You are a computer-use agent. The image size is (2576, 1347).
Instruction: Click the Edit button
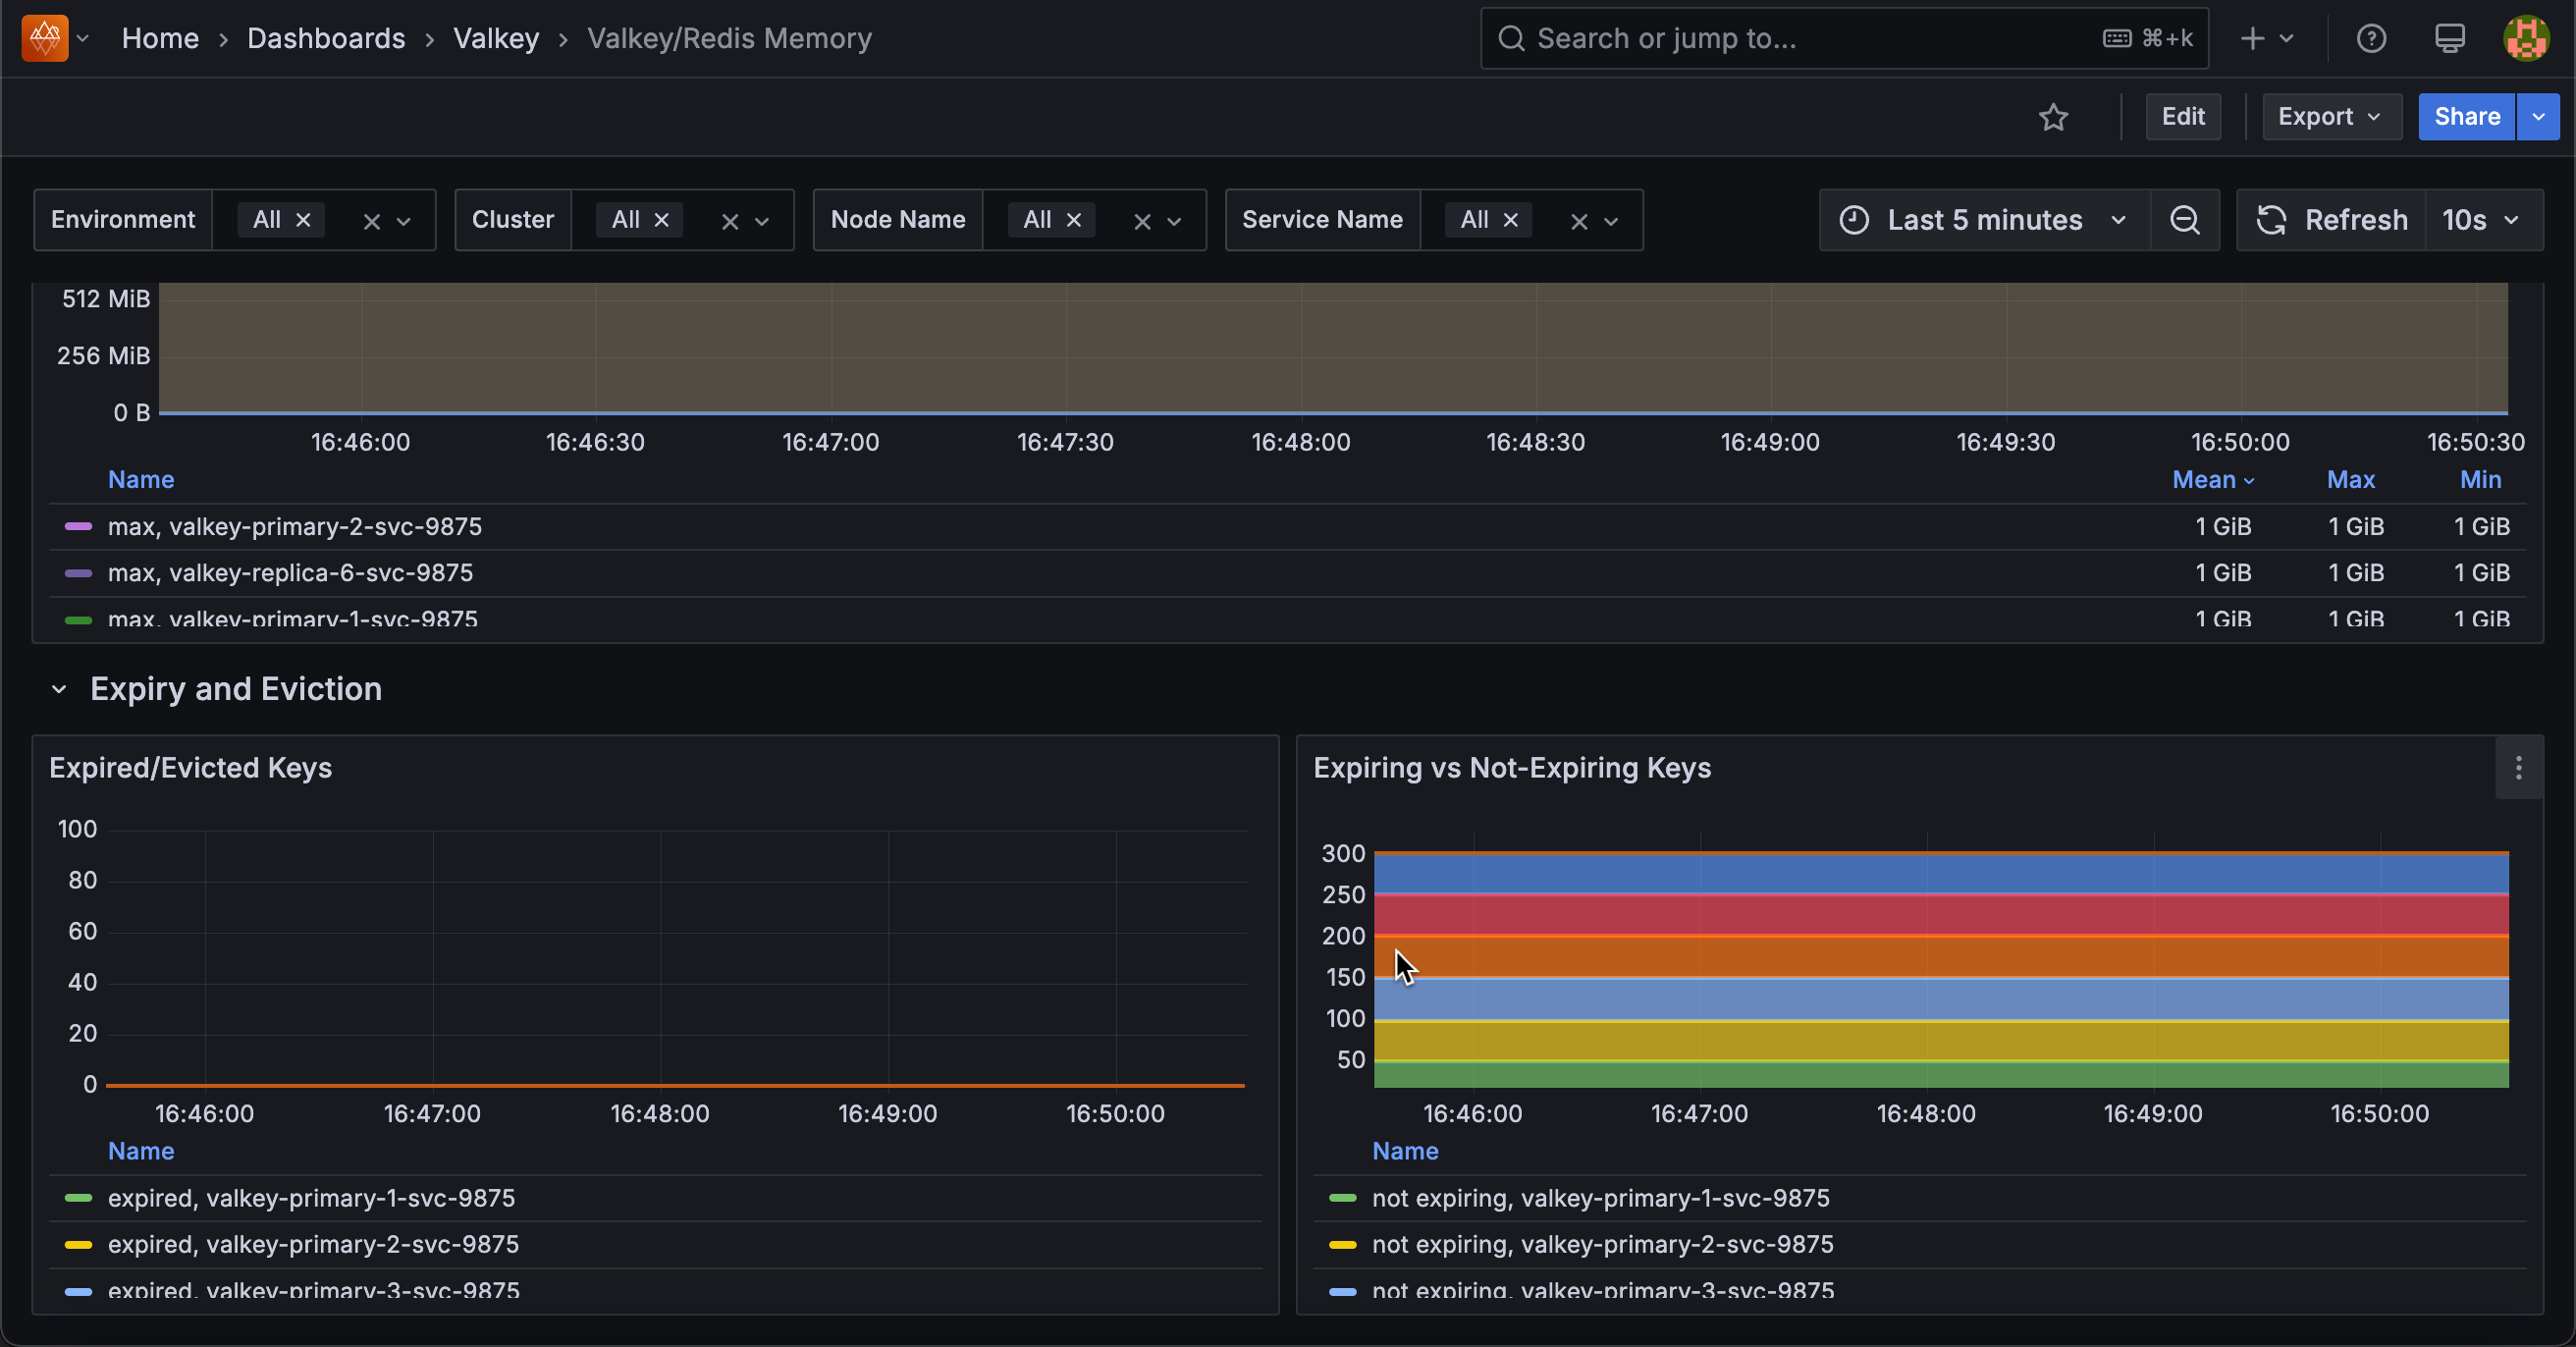[2183, 117]
